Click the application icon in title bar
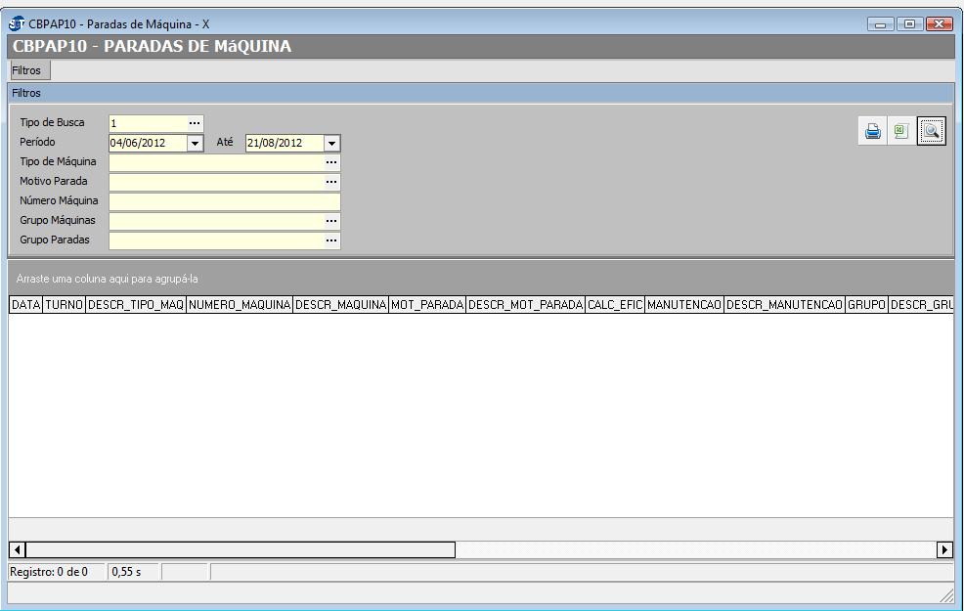Screen dimensions: 964x611 (17, 23)
